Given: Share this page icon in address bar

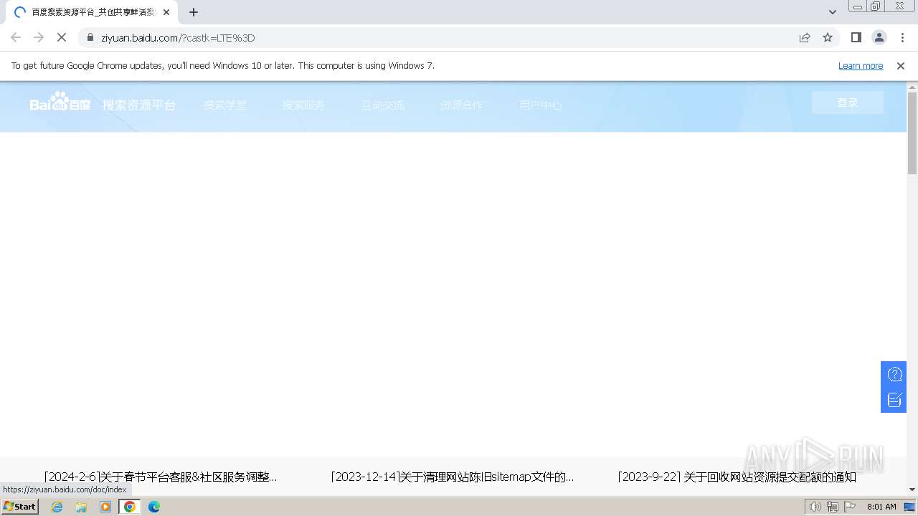Looking at the screenshot, I should click(805, 37).
